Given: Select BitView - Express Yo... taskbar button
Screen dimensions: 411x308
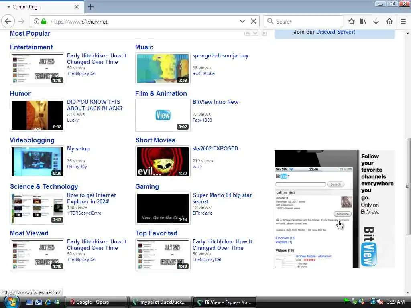Looking at the screenshot, I should click(224, 302).
